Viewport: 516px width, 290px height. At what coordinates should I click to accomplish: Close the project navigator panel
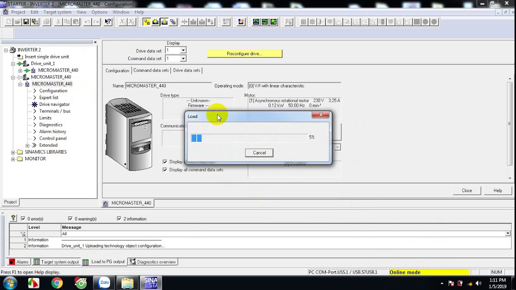[95, 42]
